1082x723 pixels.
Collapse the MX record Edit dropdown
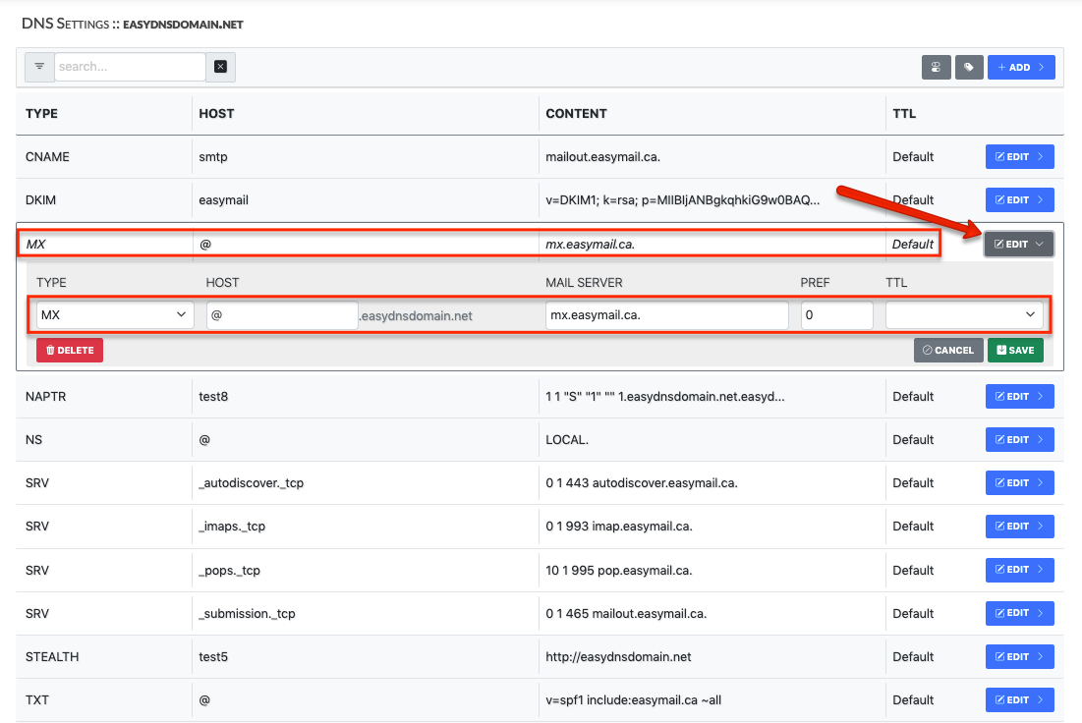(1018, 245)
